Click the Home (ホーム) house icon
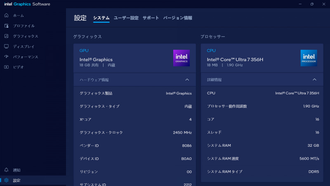Viewport: 330px width, 186px height. 6,15
